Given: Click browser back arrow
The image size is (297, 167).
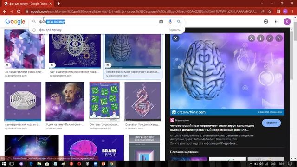Looking at the screenshot, I should (5, 11).
